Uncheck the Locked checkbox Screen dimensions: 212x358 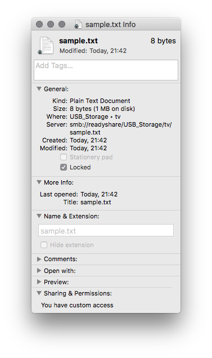point(64,167)
